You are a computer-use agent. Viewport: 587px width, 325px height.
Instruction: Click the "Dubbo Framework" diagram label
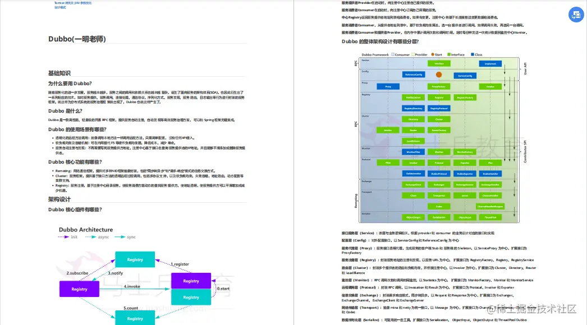tap(375, 54)
